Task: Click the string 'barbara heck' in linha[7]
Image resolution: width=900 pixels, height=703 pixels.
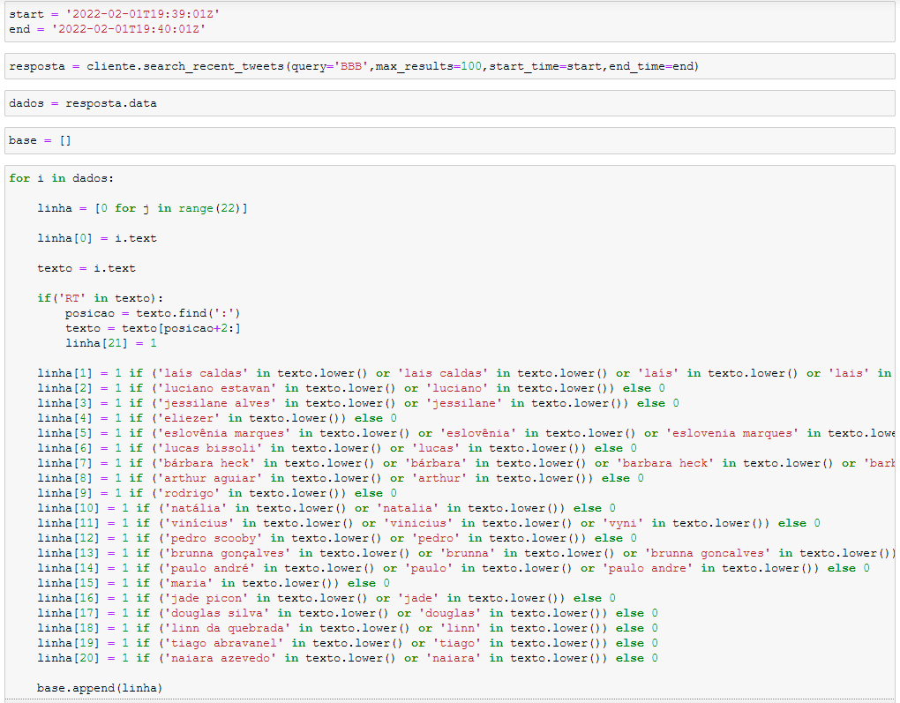Action: 664,463
